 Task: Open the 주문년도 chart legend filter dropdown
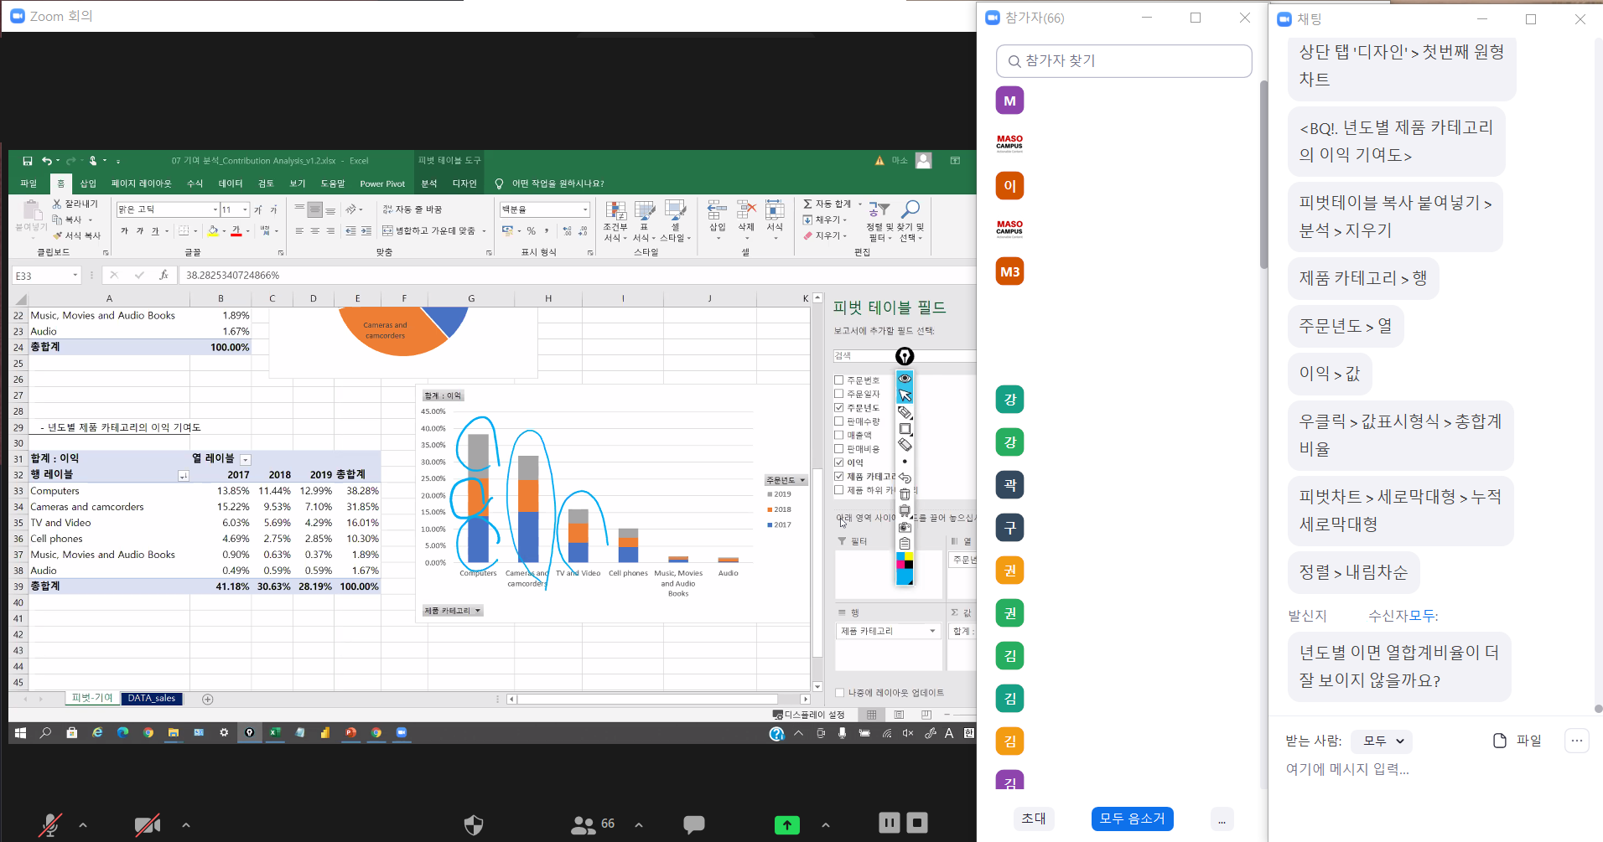pyautogui.click(x=802, y=480)
